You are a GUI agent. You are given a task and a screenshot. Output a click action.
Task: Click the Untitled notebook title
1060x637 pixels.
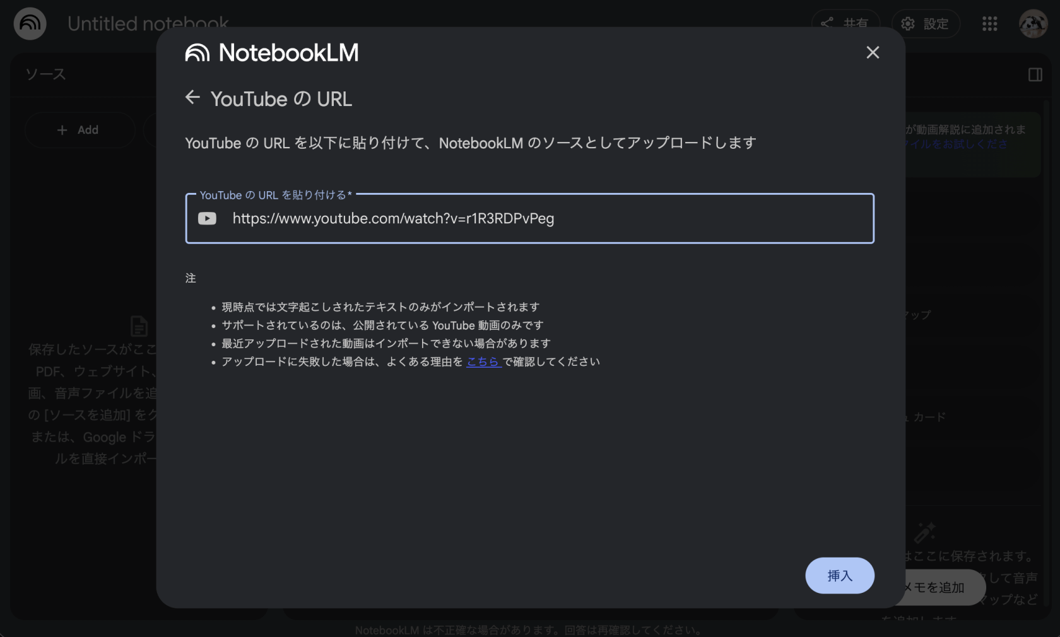click(x=148, y=22)
